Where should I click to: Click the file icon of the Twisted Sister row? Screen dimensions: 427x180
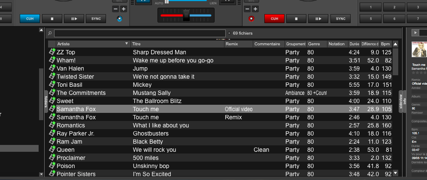point(52,76)
